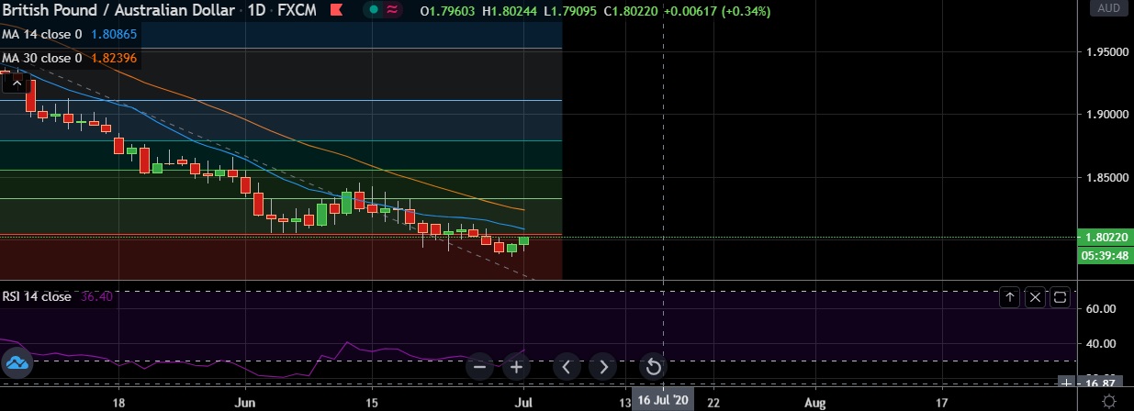Delete the RSI pane with X icon
The height and width of the screenshot is (411, 1134).
click(1035, 297)
